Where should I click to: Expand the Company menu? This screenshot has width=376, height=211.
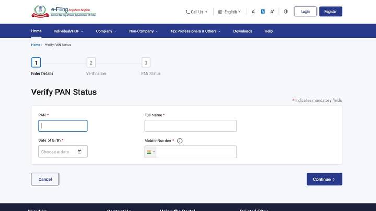pyautogui.click(x=106, y=31)
